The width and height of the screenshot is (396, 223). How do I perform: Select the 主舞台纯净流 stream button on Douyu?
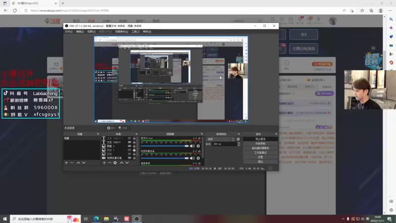(303, 49)
